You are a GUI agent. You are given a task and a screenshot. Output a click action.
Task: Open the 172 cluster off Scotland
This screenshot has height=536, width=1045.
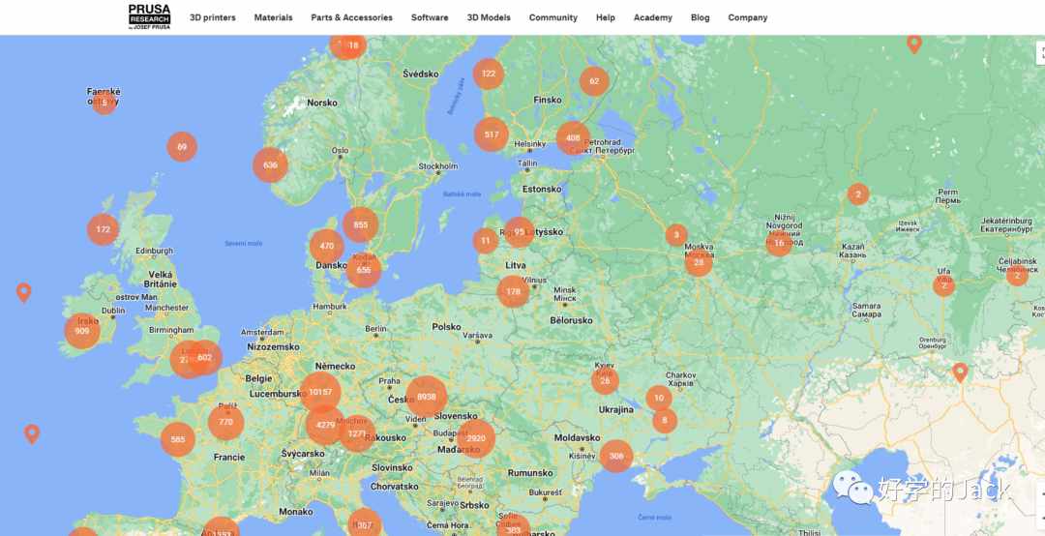[103, 229]
